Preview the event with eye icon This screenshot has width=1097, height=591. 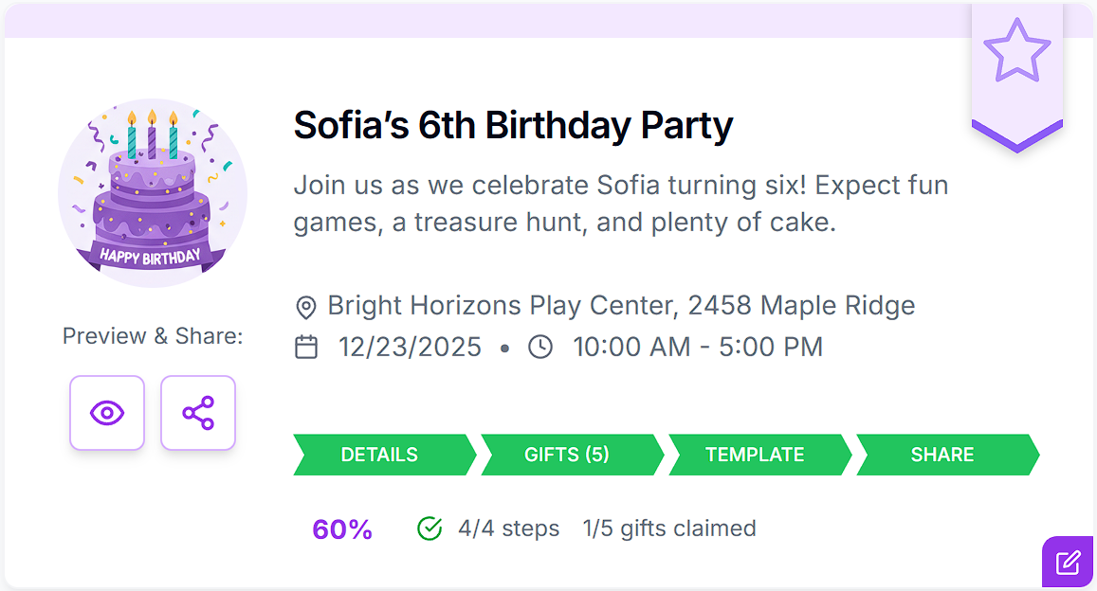(107, 413)
